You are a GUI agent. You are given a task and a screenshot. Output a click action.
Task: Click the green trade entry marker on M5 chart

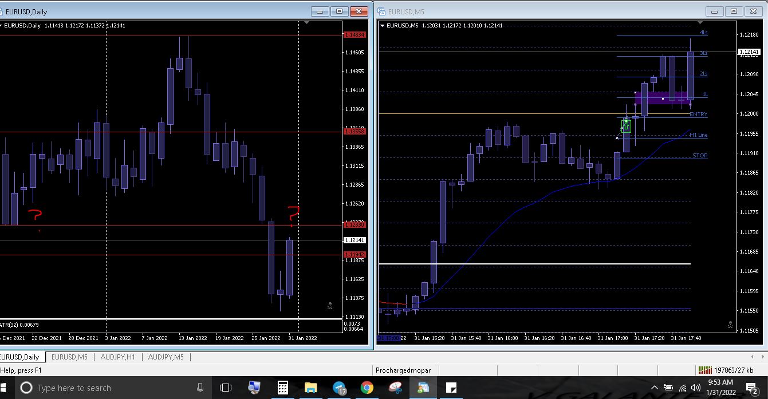(x=626, y=126)
